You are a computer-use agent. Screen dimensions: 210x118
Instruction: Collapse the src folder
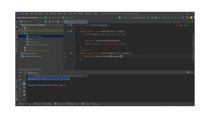point(22,33)
